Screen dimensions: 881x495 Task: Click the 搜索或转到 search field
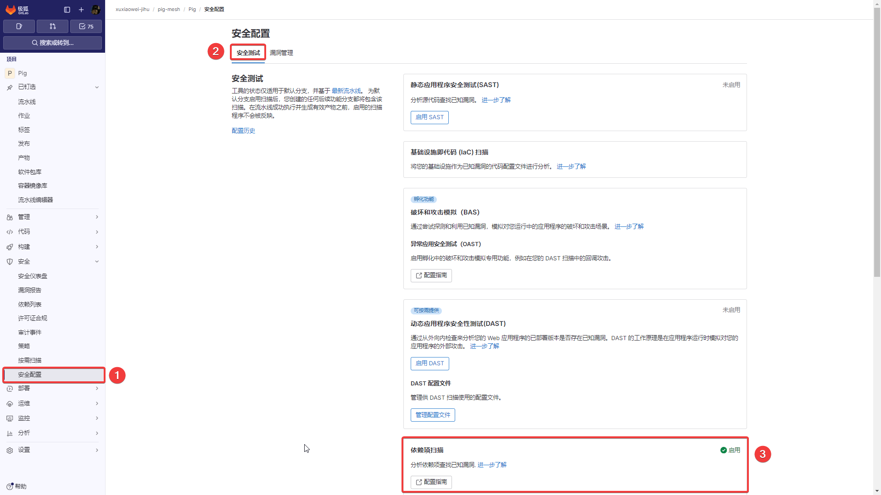(x=52, y=43)
